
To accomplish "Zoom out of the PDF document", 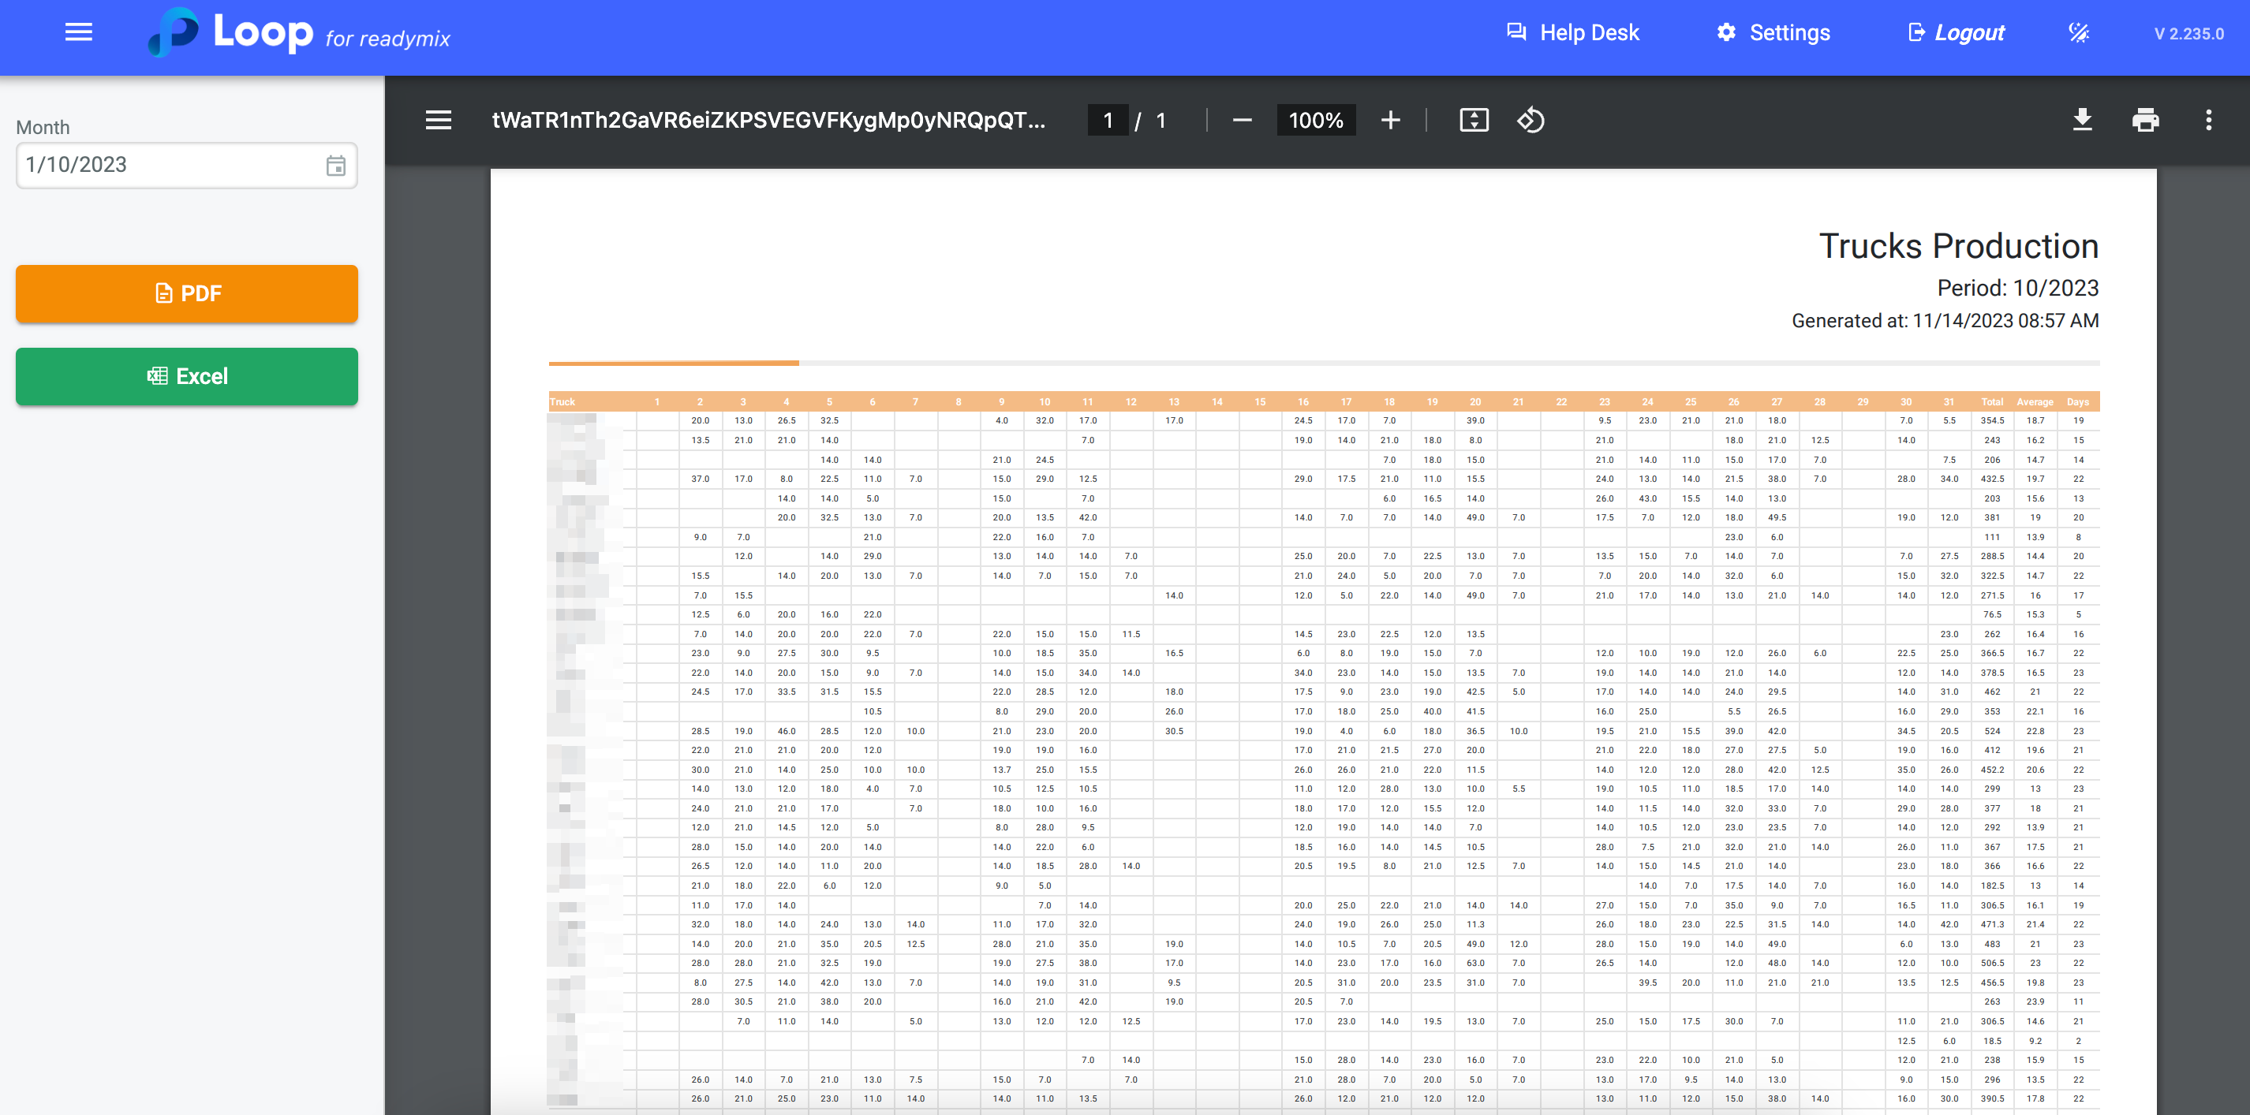I will [1242, 121].
